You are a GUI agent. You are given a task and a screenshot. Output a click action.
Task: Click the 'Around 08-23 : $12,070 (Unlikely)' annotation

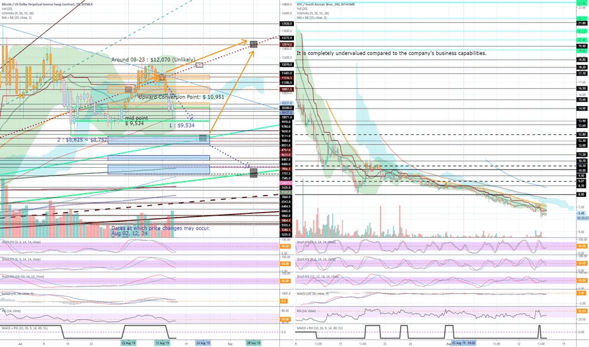154,60
